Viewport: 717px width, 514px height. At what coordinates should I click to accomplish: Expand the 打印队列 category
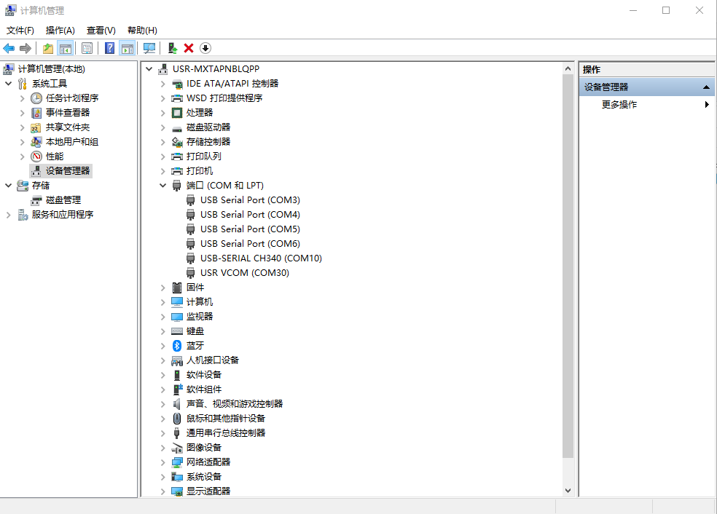click(162, 157)
